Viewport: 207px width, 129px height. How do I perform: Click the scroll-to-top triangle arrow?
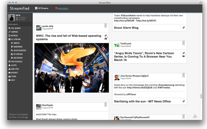[195, 116]
